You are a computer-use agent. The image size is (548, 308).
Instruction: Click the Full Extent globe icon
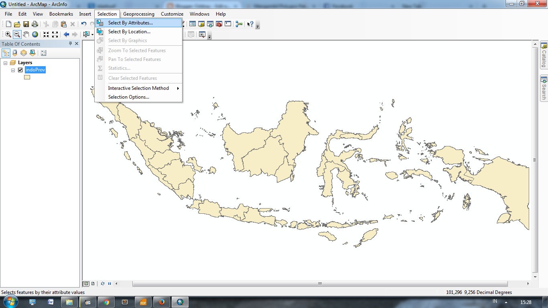point(35,34)
